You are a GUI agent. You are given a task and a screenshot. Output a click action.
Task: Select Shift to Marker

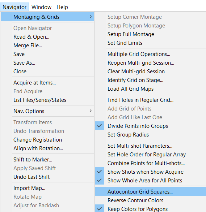tap(47, 160)
